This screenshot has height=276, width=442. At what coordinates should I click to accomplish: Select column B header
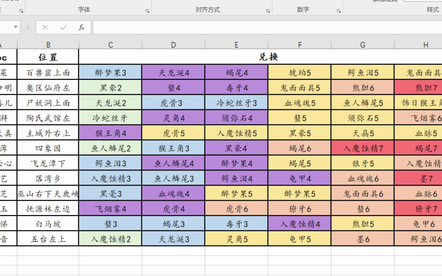coord(48,45)
